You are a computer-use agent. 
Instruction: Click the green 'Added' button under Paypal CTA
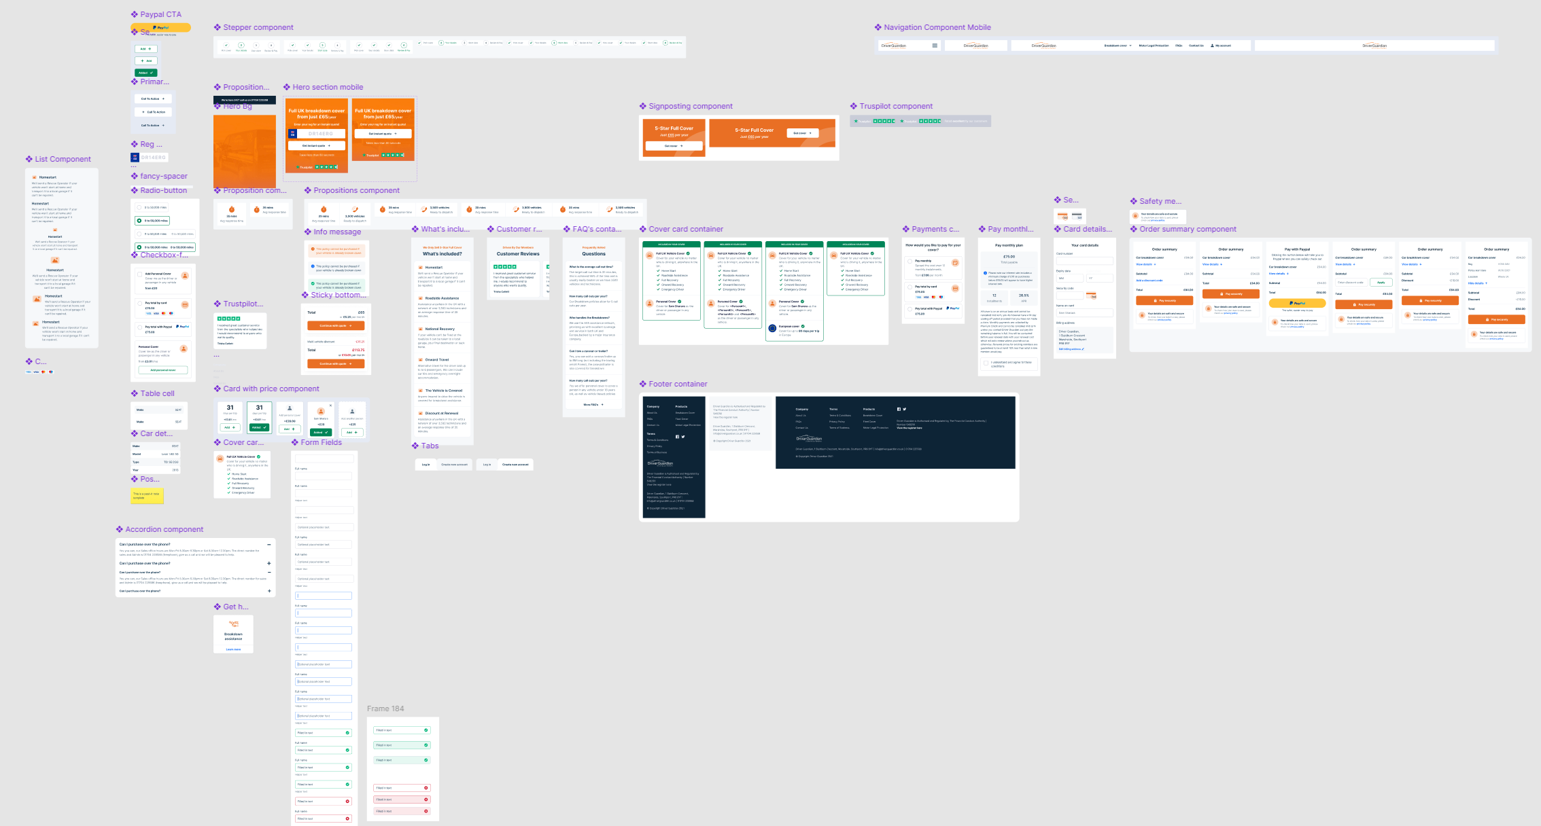tap(145, 73)
